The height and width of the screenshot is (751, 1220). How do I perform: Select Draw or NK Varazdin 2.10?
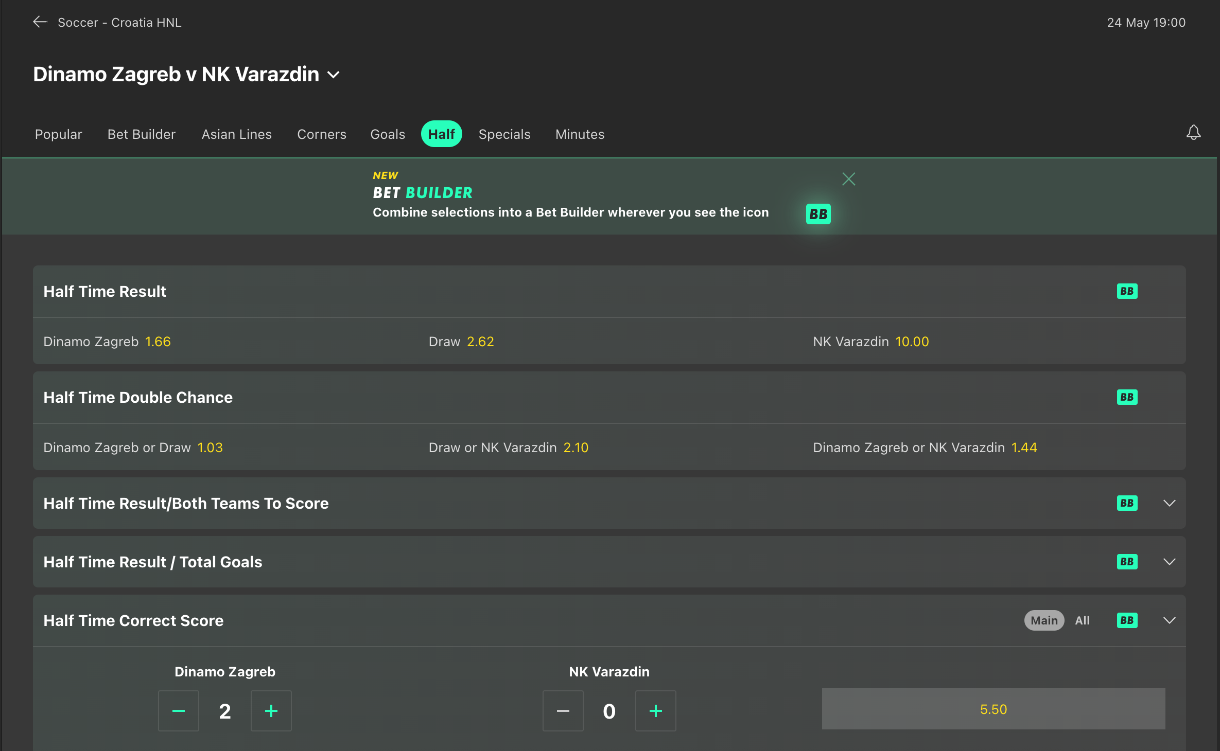point(509,448)
